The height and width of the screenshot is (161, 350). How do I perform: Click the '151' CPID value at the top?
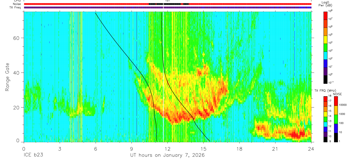pyautogui.click(x=168, y=1)
